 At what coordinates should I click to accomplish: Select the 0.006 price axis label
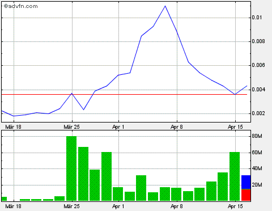(x=258, y=65)
